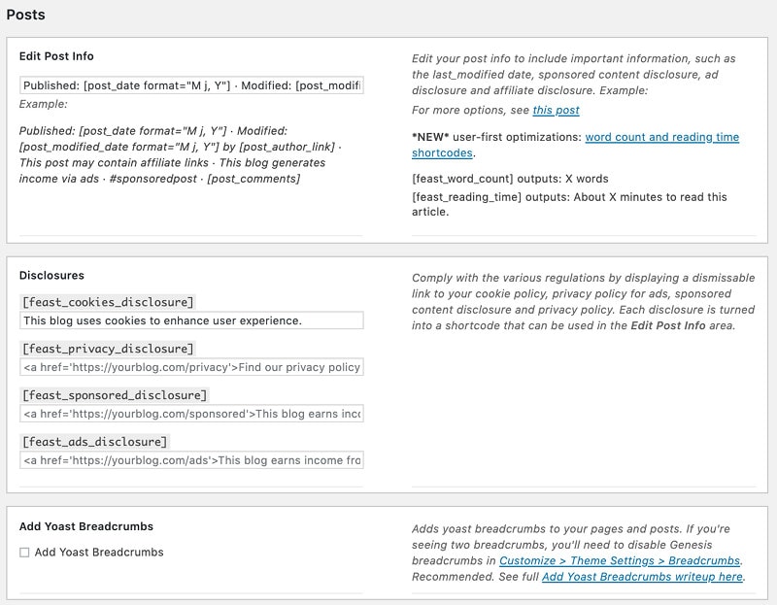
Task: Click the [feast_privacy_disclosure] shortcode label
Action: click(x=108, y=349)
